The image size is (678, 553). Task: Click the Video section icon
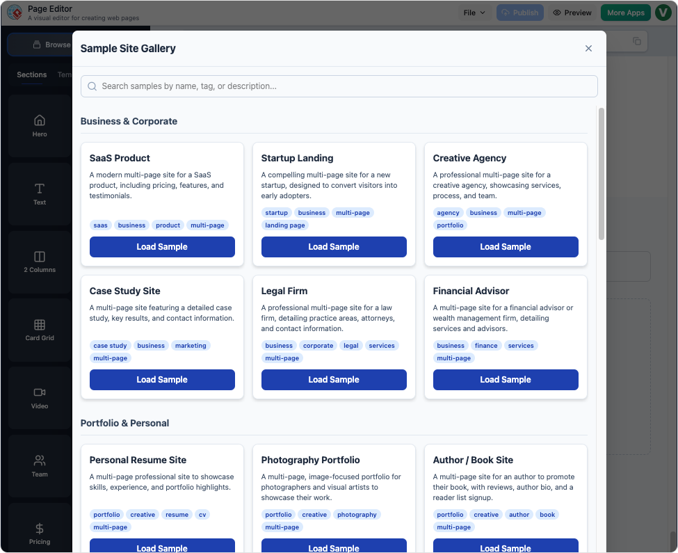pos(39,393)
